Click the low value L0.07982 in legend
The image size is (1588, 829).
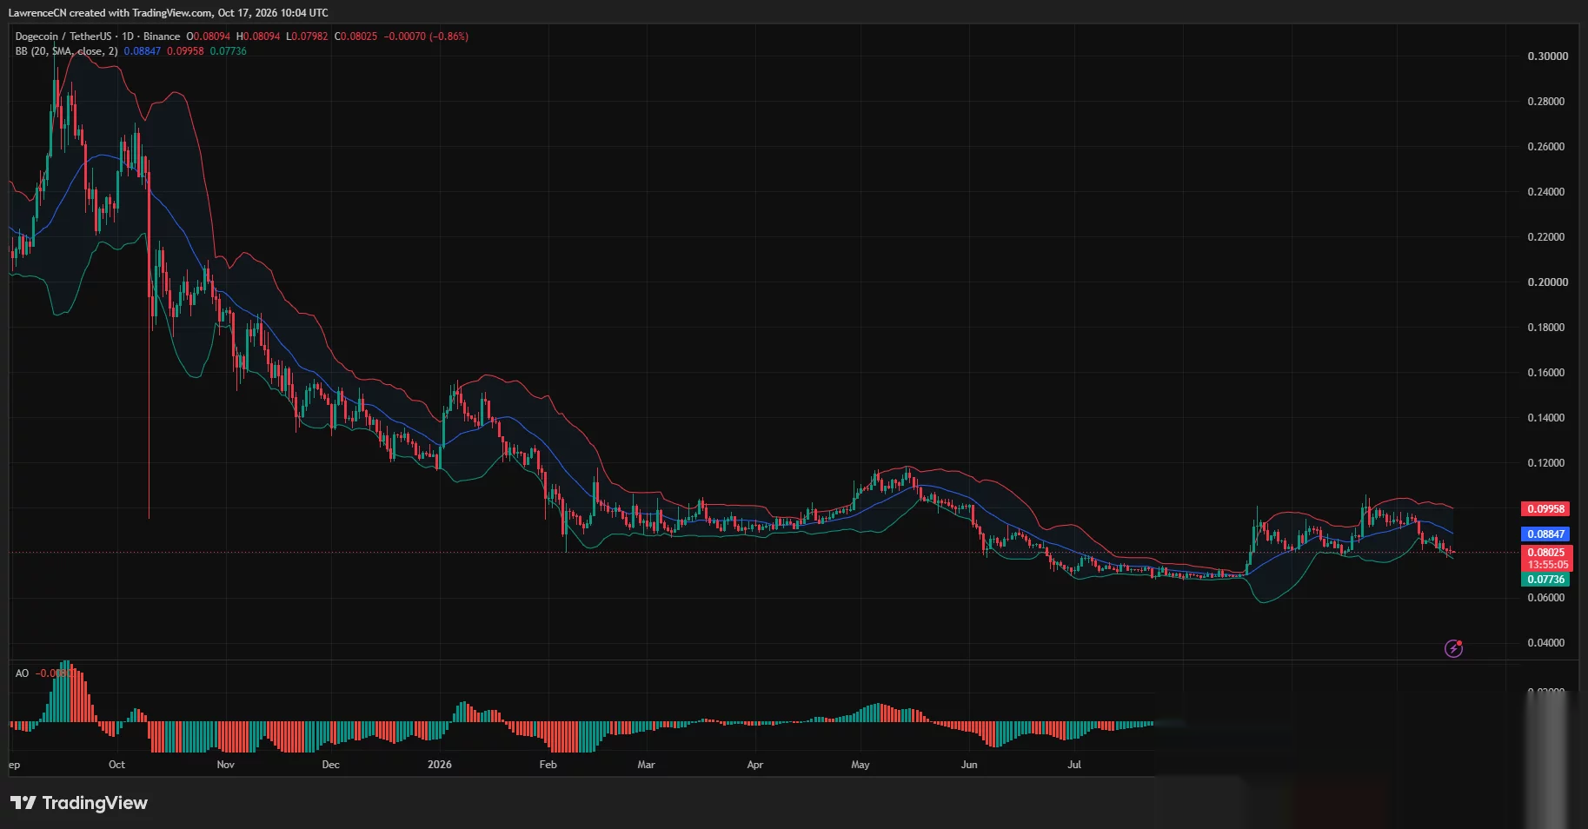click(x=308, y=36)
